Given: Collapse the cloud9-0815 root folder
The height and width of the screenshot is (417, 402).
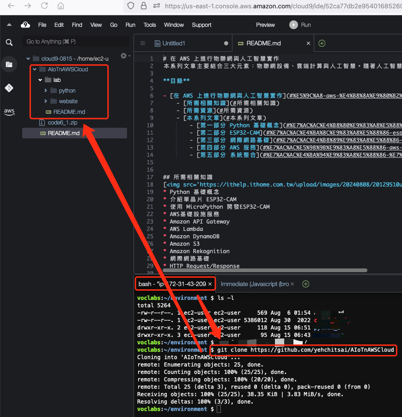Looking at the screenshot, I should click(28, 58).
